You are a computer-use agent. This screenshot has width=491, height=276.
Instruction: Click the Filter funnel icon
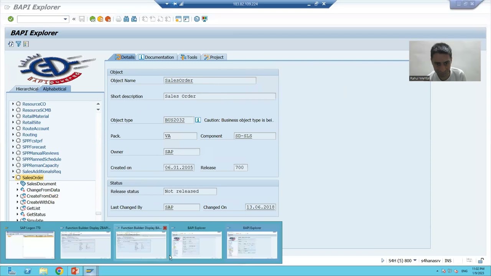(18, 44)
